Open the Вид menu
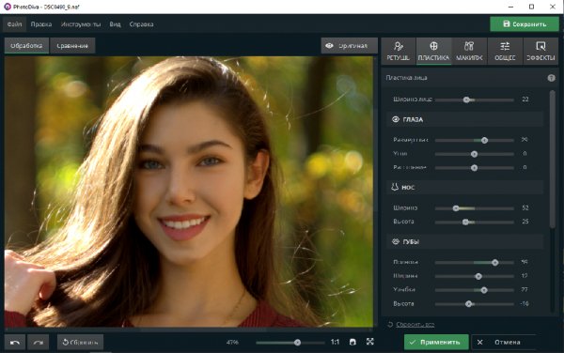Image resolution: width=564 pixels, height=353 pixels. click(x=115, y=24)
